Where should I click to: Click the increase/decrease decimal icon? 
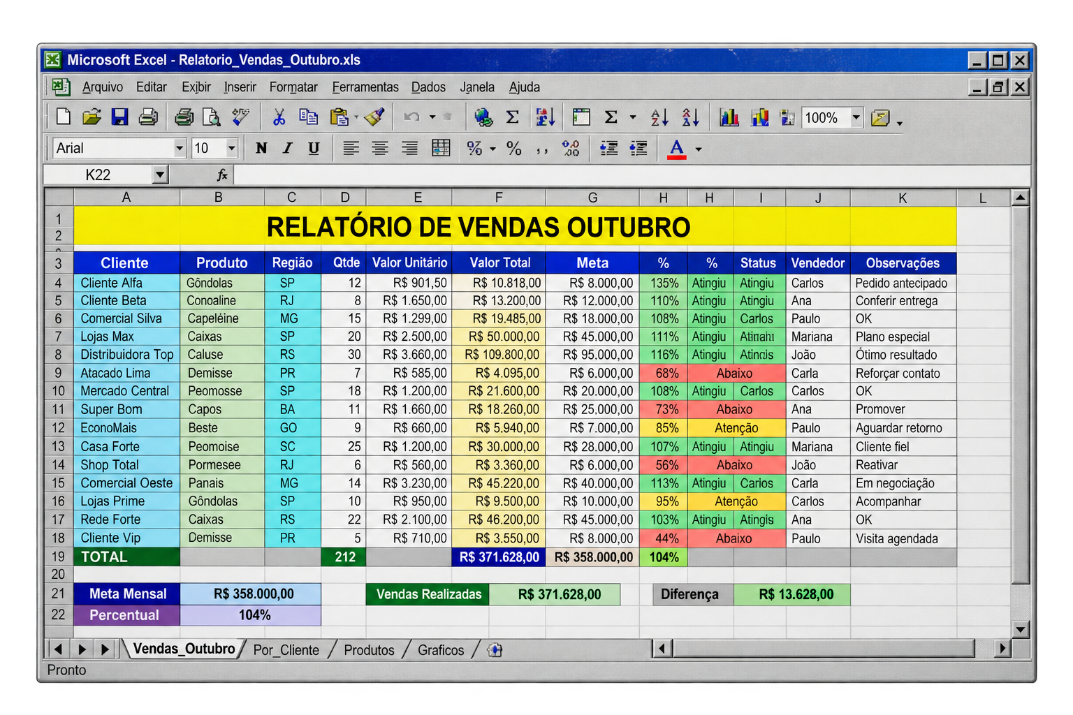[571, 148]
